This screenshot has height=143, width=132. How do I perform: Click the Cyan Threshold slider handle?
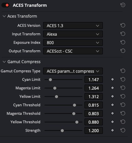click(x=74, y=105)
